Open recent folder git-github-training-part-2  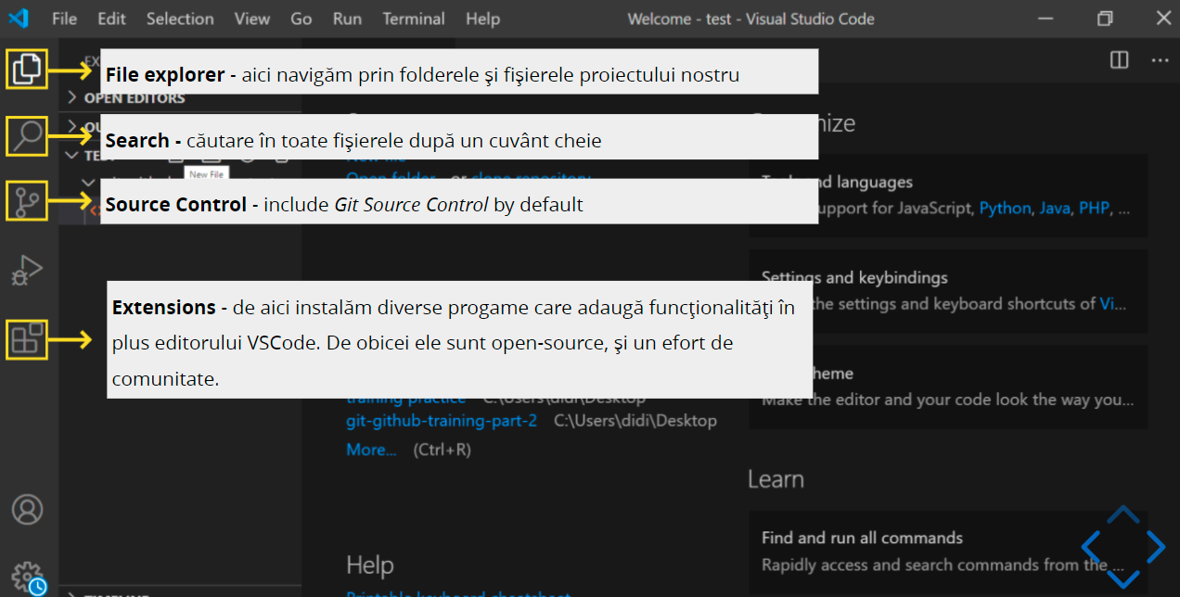[x=442, y=421]
